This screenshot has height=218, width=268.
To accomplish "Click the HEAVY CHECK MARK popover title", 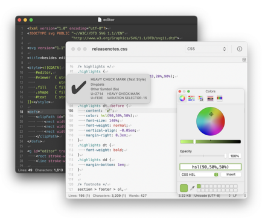I will point(118,79).
